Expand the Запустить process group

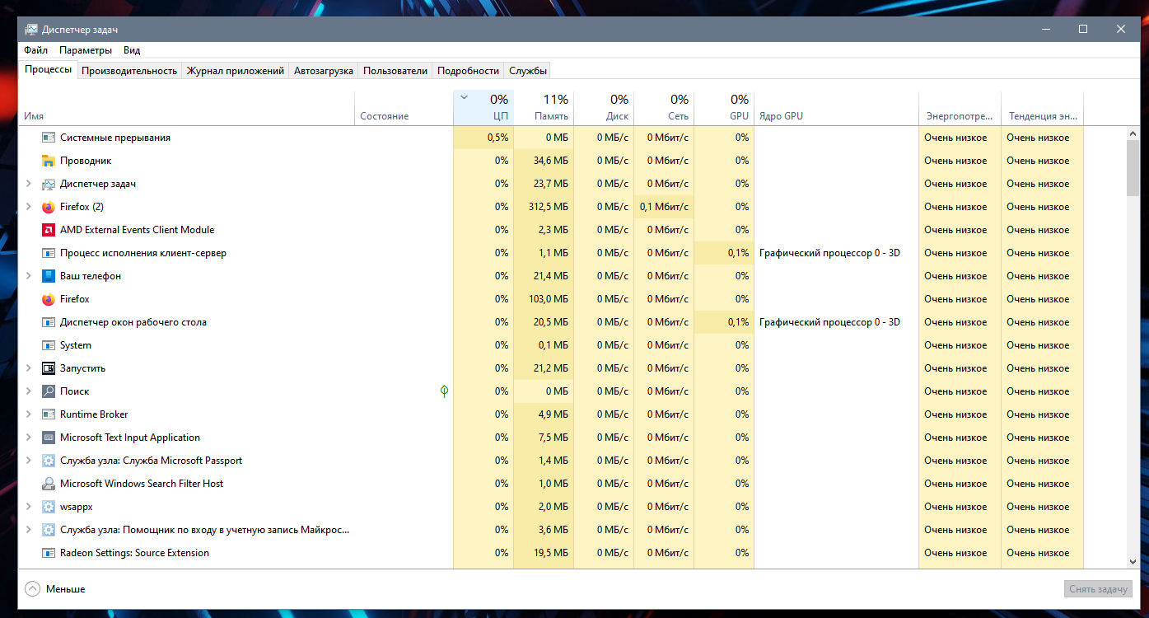[29, 368]
